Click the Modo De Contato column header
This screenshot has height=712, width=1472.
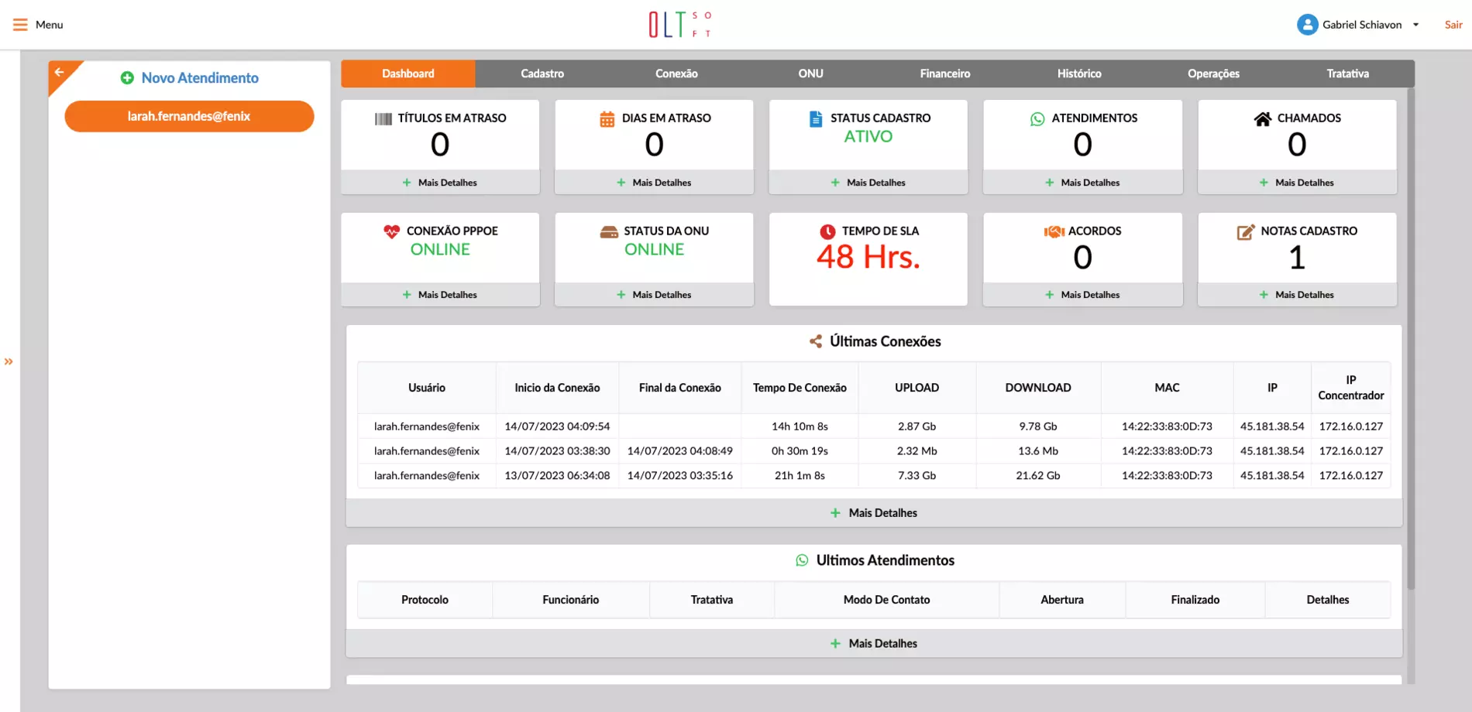[886, 600]
